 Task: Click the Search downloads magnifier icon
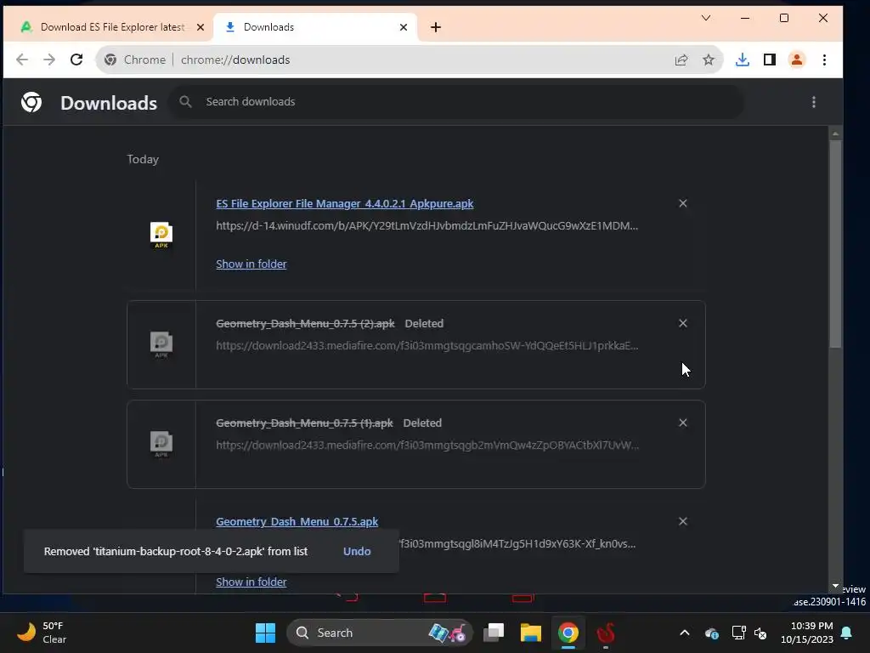pos(185,102)
